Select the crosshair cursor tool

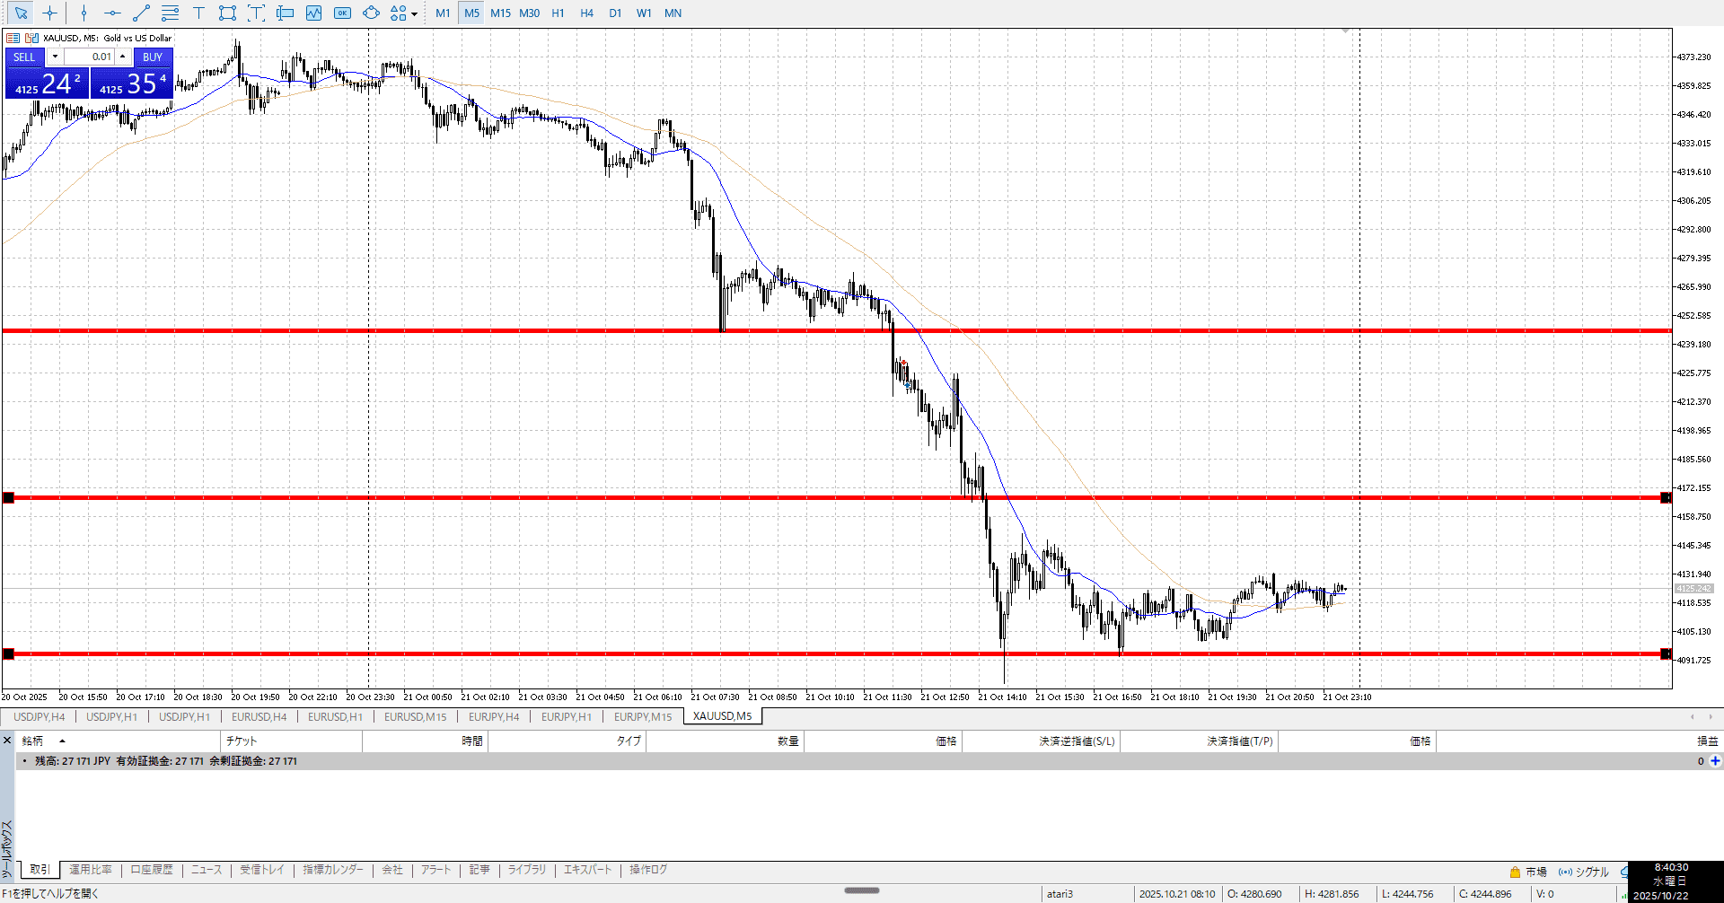point(49,13)
